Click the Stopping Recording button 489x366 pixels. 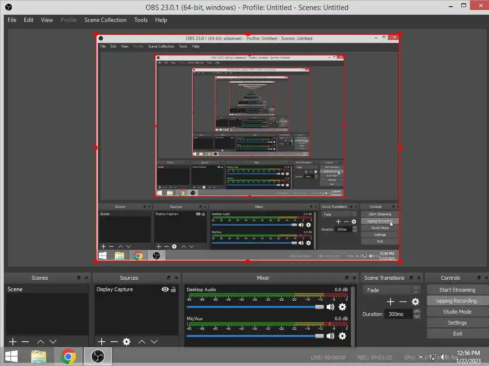click(x=457, y=301)
